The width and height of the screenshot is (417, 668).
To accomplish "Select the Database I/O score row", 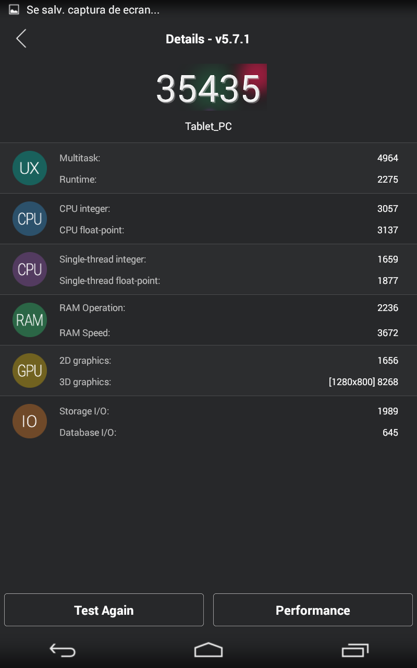I will (x=228, y=433).
